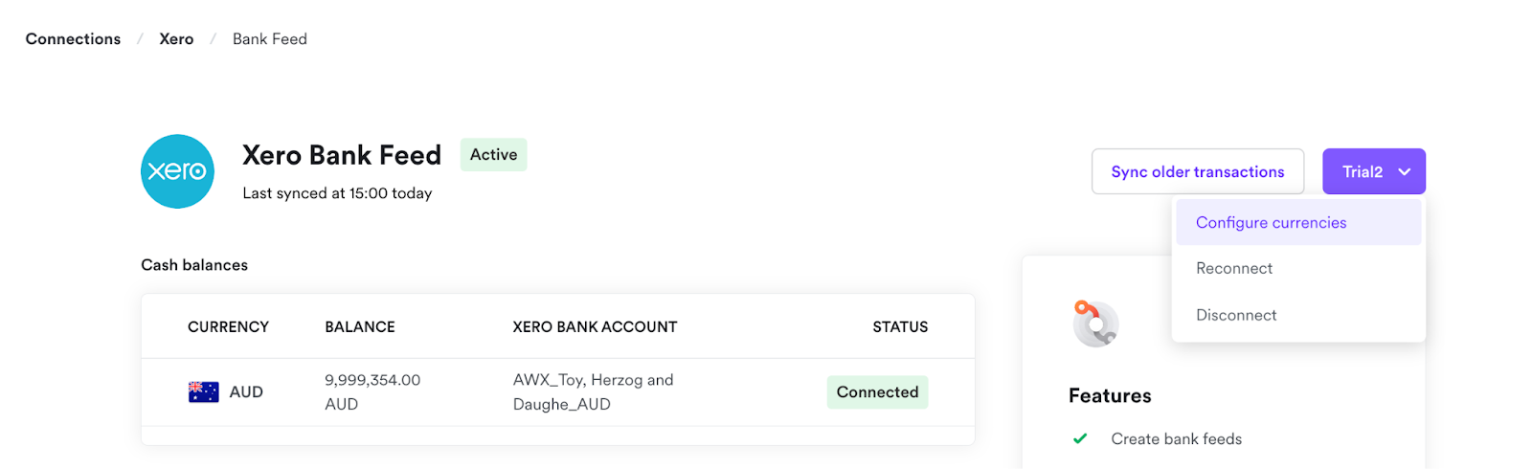The width and height of the screenshot is (1532, 469).
Task: Click the 9,999,354.00 AUD balance value
Action: (x=372, y=392)
